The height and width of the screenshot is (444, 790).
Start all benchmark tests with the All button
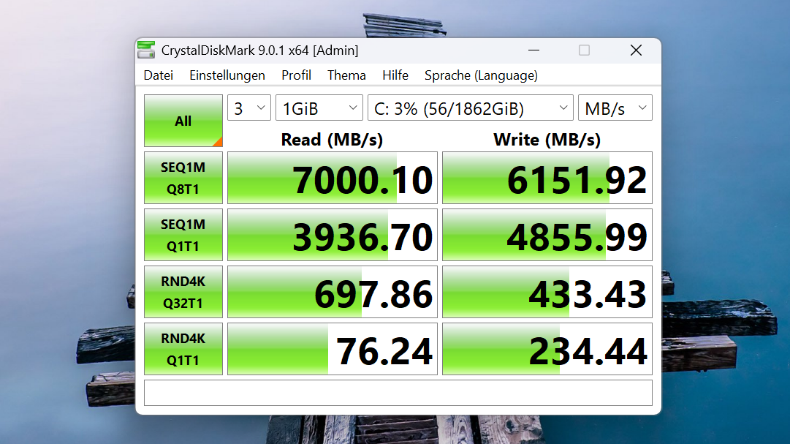pos(183,121)
